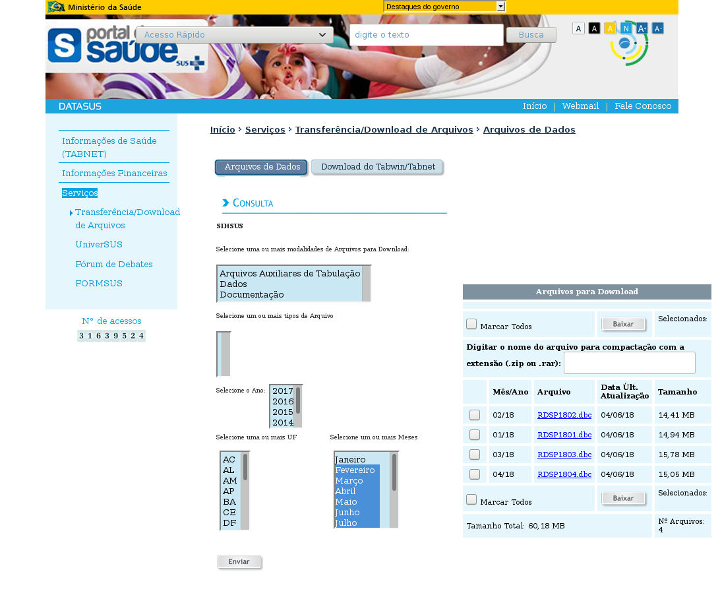Click the Enviar button

click(239, 561)
